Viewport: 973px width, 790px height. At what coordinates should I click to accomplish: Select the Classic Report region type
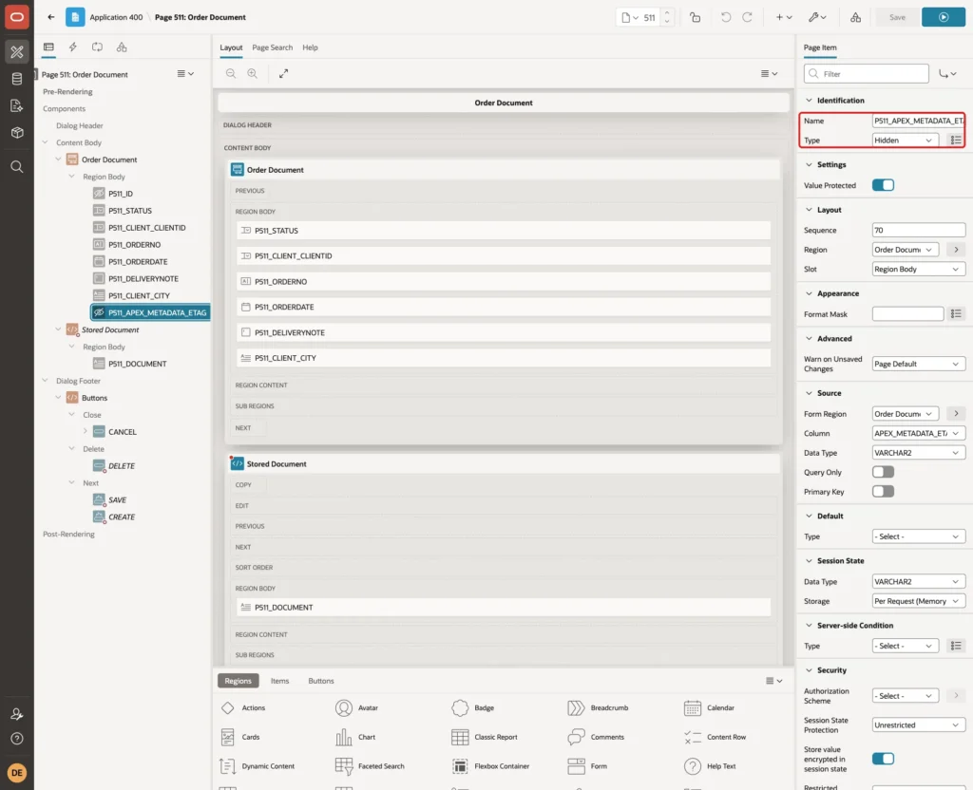[486, 737]
